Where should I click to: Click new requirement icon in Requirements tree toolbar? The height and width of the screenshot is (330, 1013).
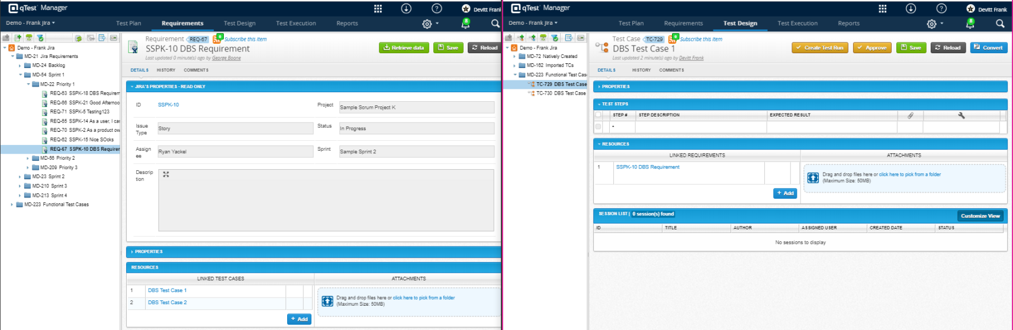pos(18,38)
